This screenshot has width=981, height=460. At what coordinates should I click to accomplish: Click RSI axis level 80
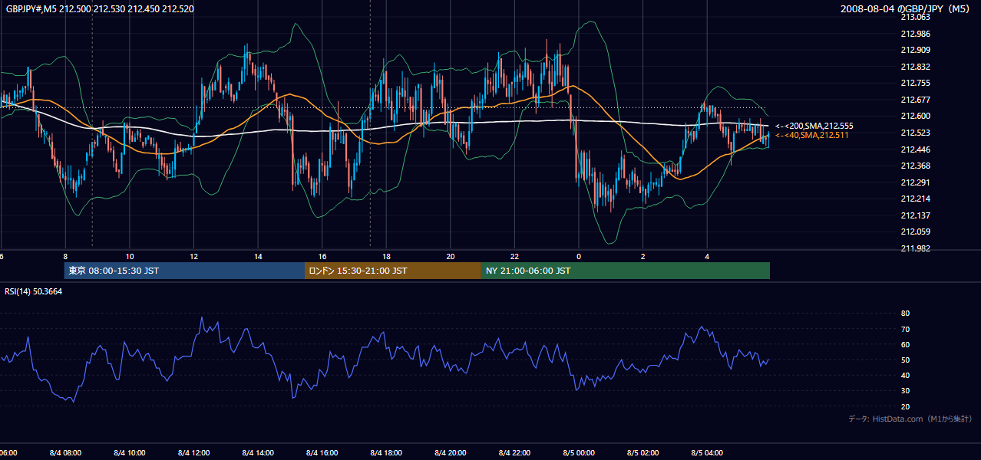pyautogui.click(x=905, y=314)
